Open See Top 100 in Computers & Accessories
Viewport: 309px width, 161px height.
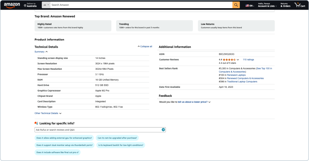(245, 70)
